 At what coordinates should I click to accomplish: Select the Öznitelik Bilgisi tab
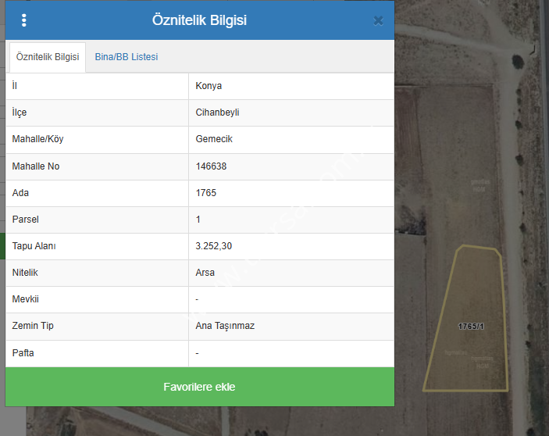pos(48,57)
